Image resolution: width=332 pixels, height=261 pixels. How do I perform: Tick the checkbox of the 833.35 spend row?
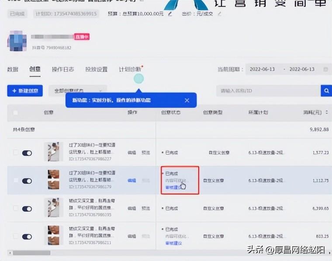[x=15, y=236]
